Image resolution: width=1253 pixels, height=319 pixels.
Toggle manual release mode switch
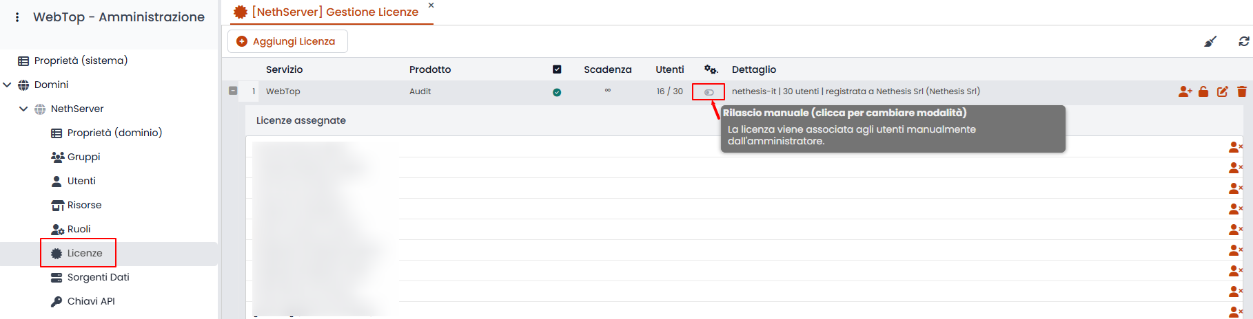point(709,91)
